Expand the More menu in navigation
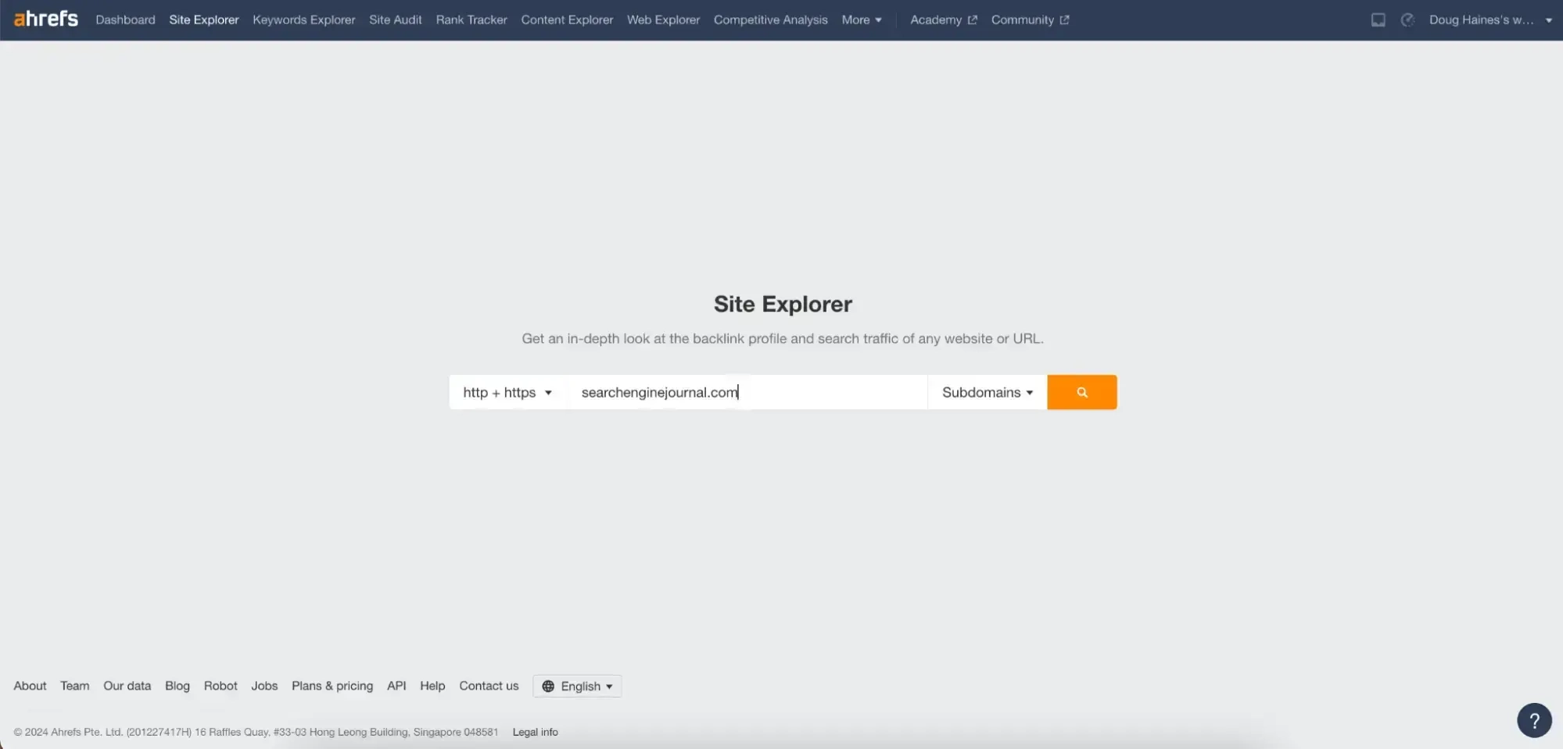Image resolution: width=1563 pixels, height=749 pixels. pos(861,20)
